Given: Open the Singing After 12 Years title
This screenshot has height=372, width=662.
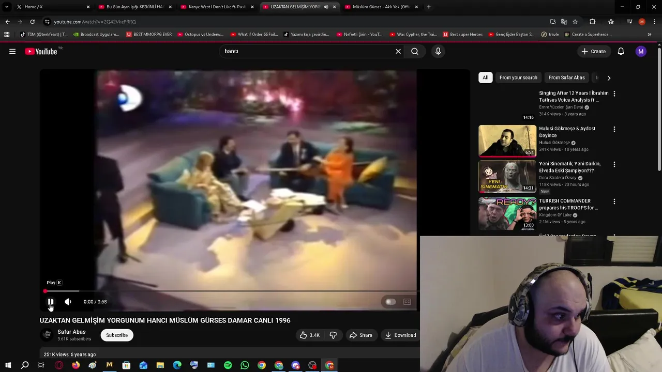Looking at the screenshot, I should point(574,97).
